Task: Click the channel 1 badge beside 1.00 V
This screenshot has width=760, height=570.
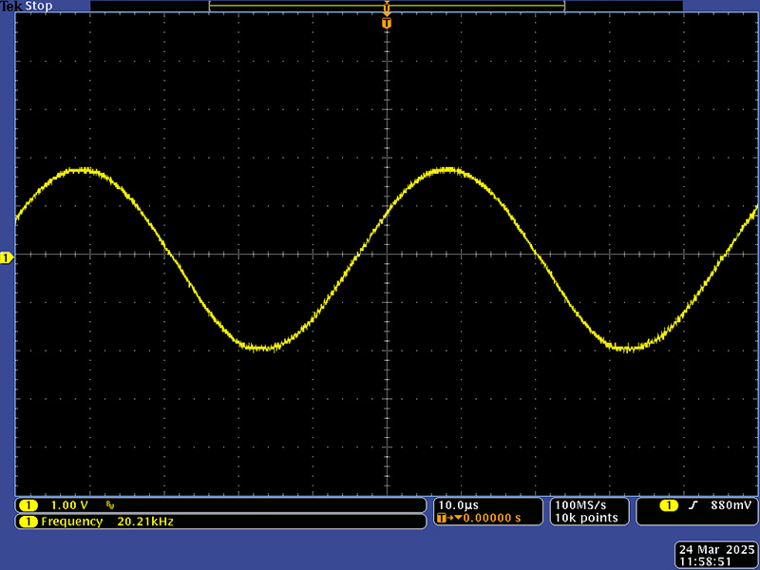Action: [28, 504]
